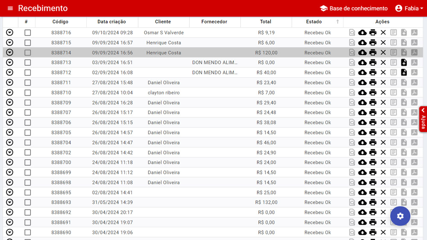The height and width of the screenshot is (240, 427).
Task: Select checkbox for row 8388707
Action: 28,113
